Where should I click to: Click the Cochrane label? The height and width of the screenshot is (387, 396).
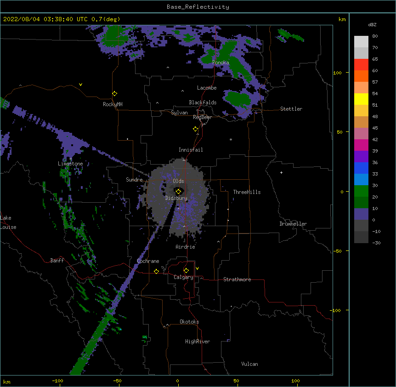click(148, 261)
